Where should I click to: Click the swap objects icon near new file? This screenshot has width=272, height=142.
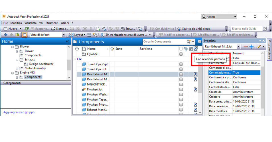point(104,29)
